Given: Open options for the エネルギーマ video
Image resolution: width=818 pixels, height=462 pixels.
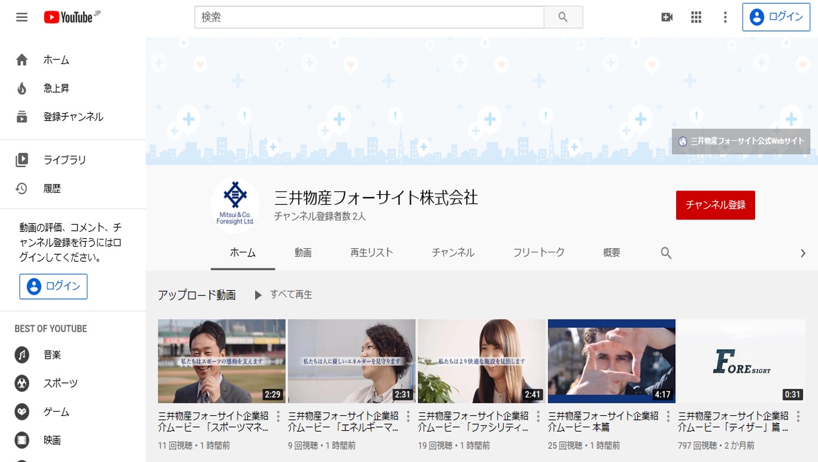Looking at the screenshot, I should (408, 416).
